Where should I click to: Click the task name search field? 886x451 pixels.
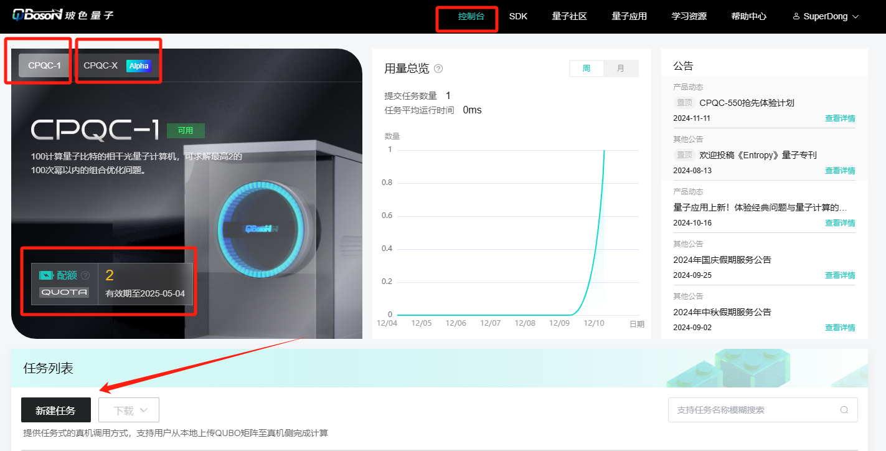[753, 410]
